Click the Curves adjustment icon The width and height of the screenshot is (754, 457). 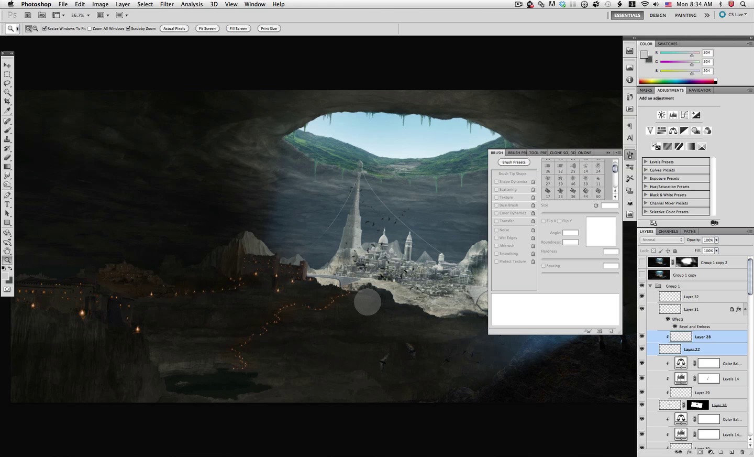tap(684, 115)
